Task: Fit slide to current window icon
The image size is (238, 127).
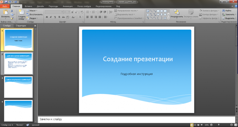Action: [236, 125]
